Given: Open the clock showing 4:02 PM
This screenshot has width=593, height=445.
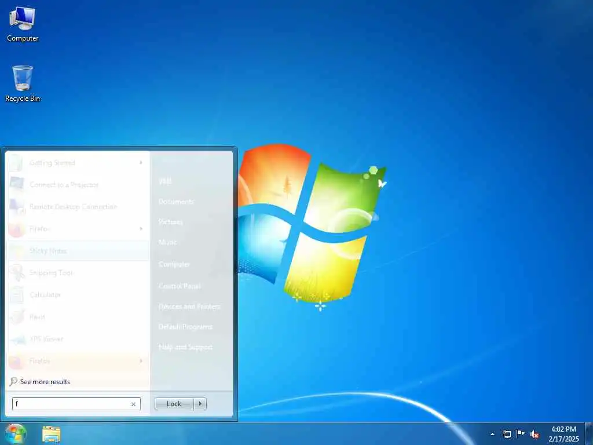Looking at the screenshot, I should 563,434.
